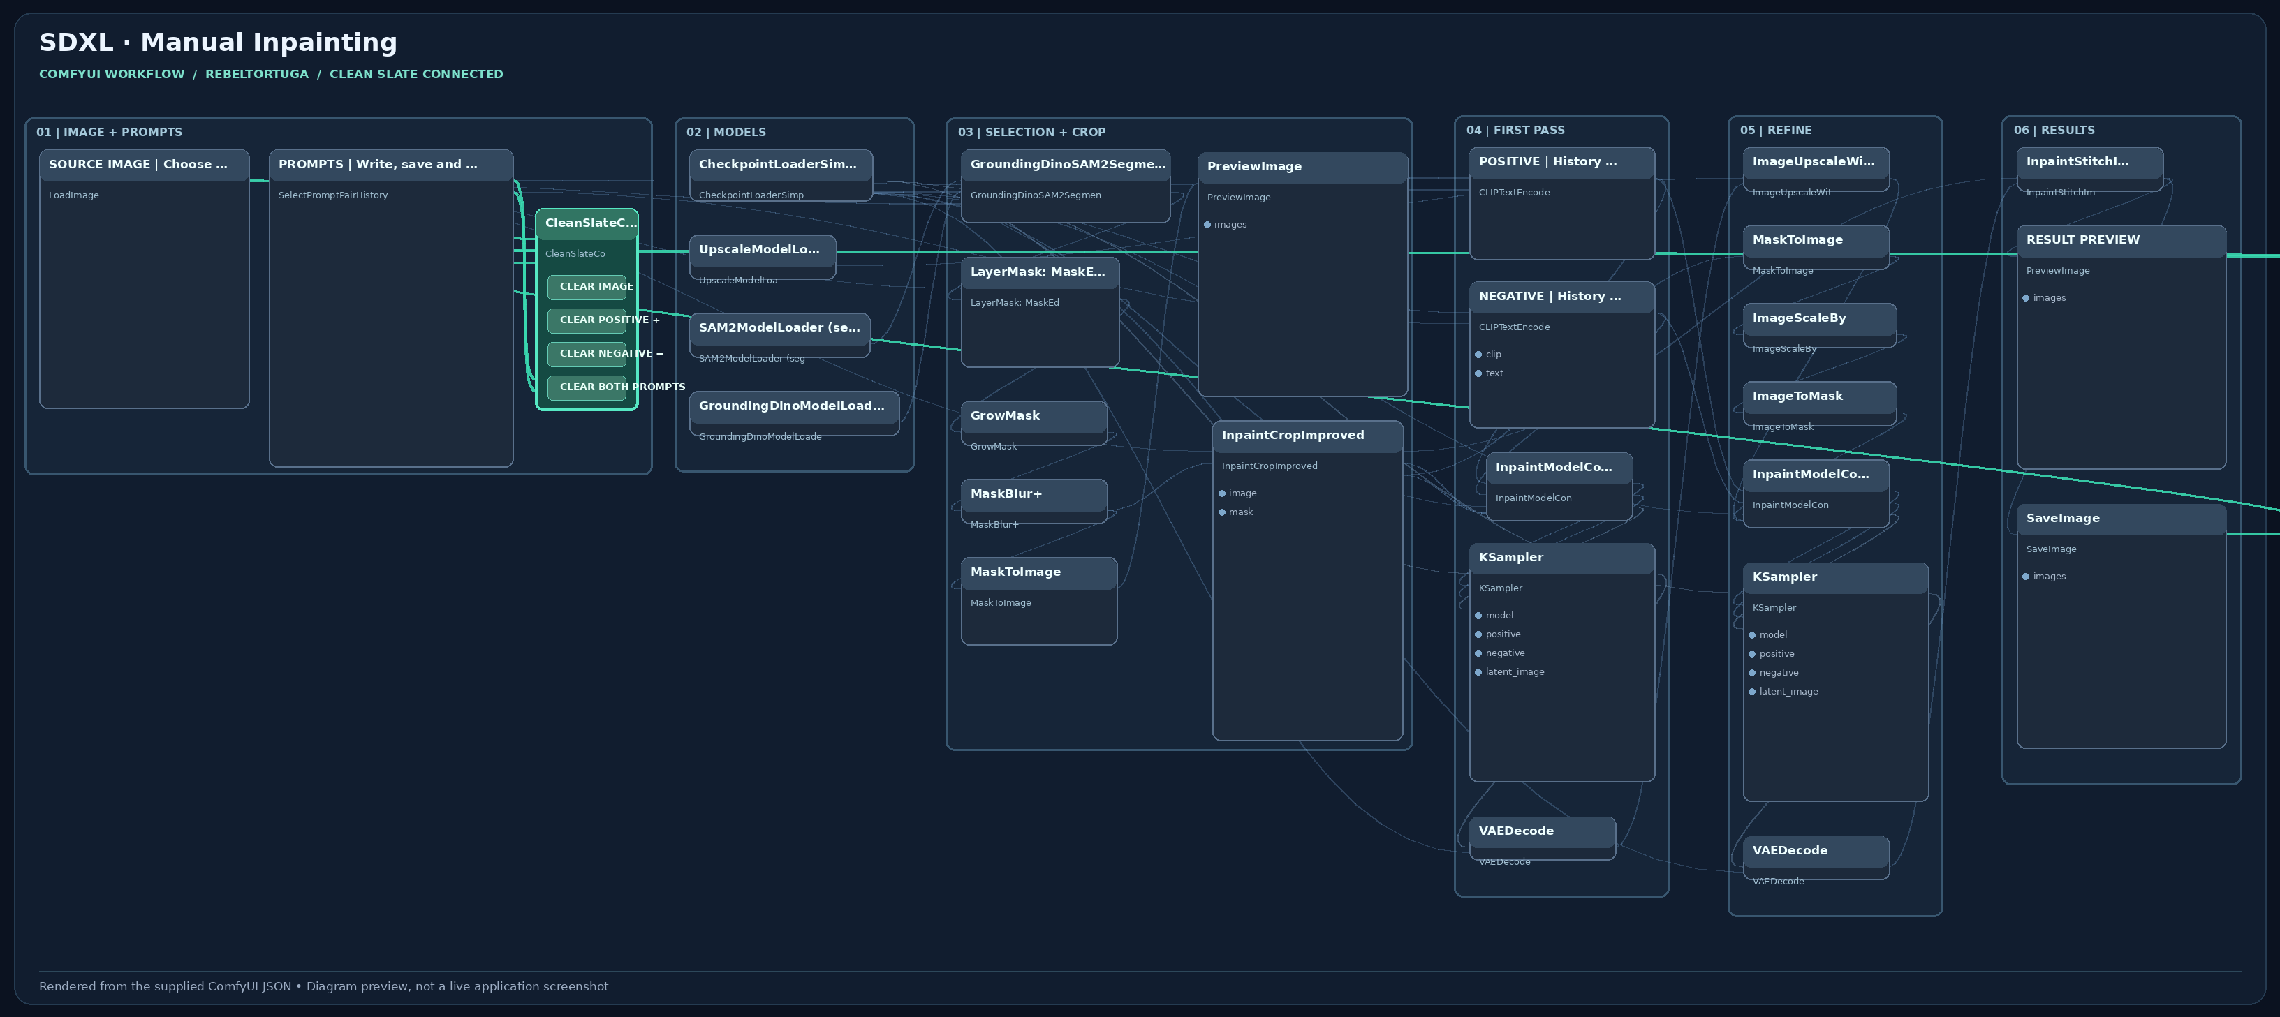Click the image port on InpaintCropImproved
The image size is (2280, 1017).
(x=1222, y=493)
